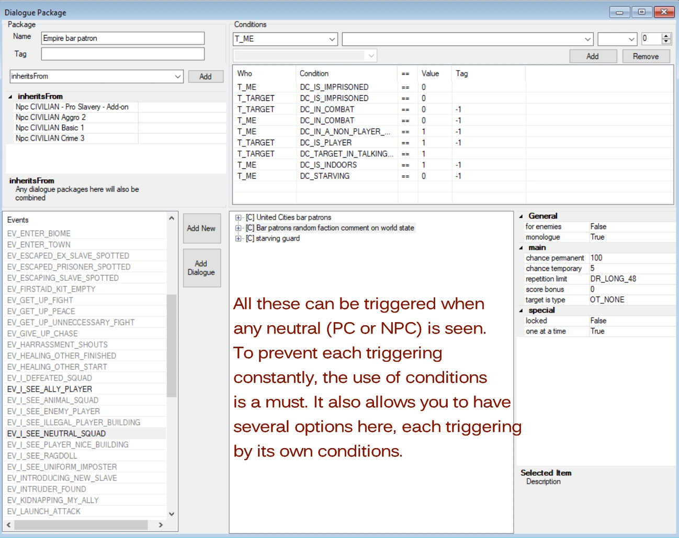Select the EV_ENTER_BIOME event

[86, 234]
